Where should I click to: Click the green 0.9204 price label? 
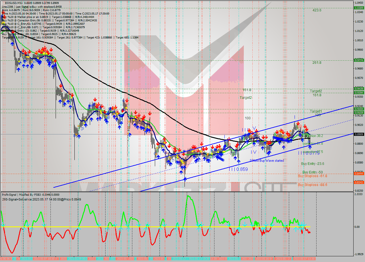358,109
